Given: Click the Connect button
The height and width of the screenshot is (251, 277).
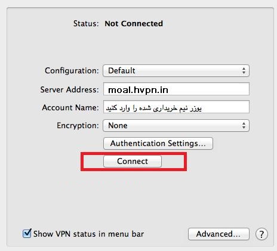Looking at the screenshot, I should 133,161.
